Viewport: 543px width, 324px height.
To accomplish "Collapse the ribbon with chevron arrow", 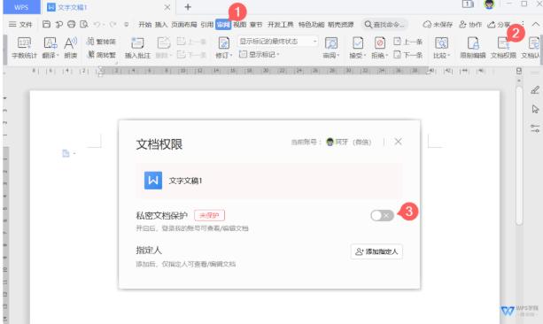I will pyautogui.click(x=535, y=24).
